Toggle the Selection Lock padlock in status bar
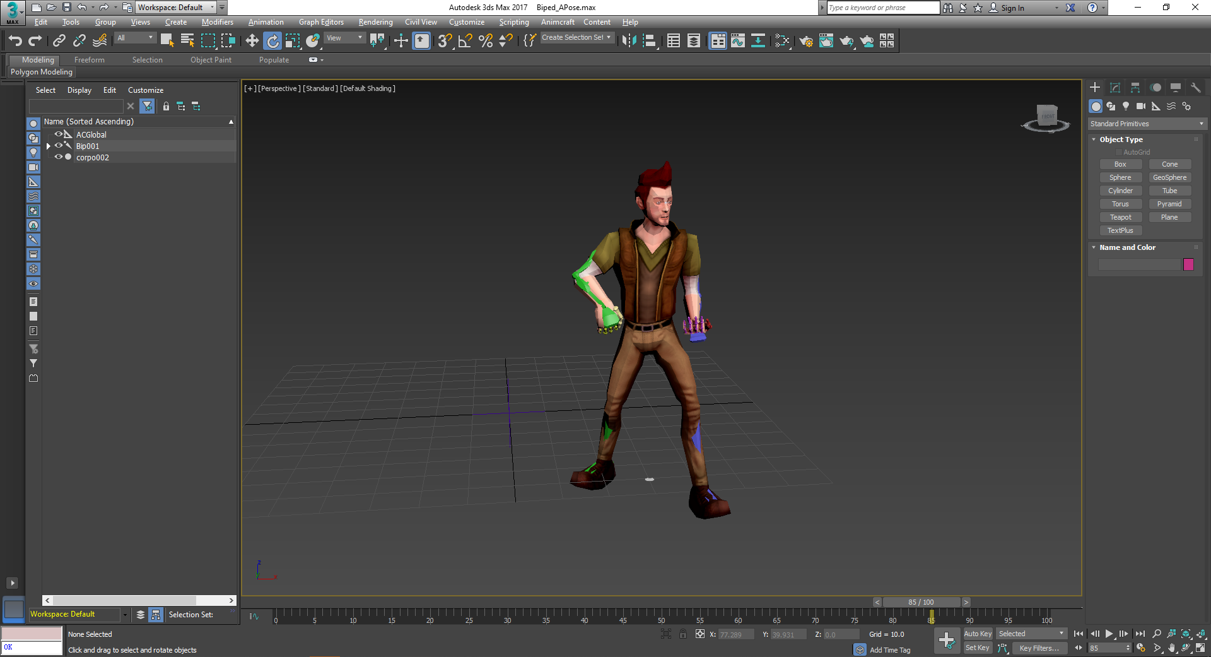 [683, 634]
